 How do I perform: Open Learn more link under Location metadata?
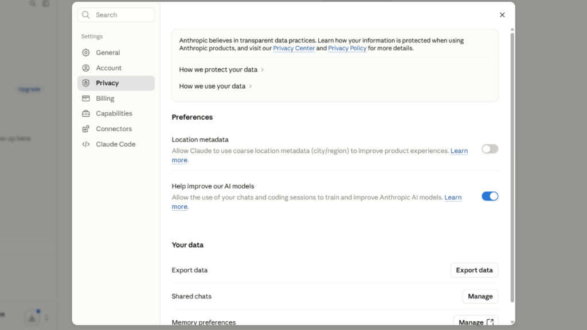pos(459,151)
